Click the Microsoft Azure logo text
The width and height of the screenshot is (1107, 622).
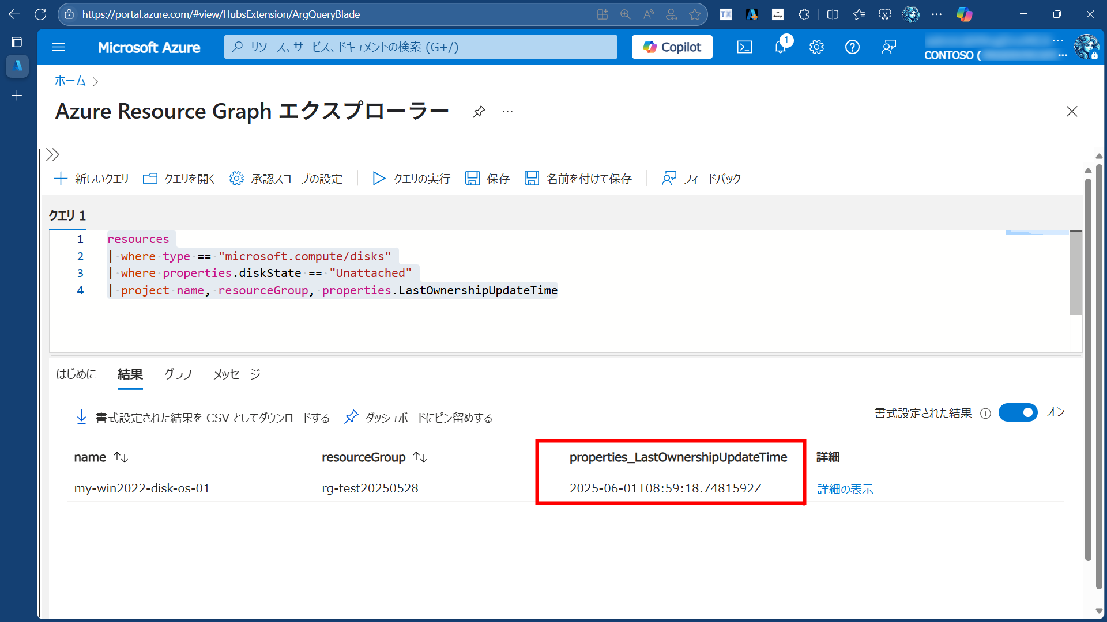(149, 47)
